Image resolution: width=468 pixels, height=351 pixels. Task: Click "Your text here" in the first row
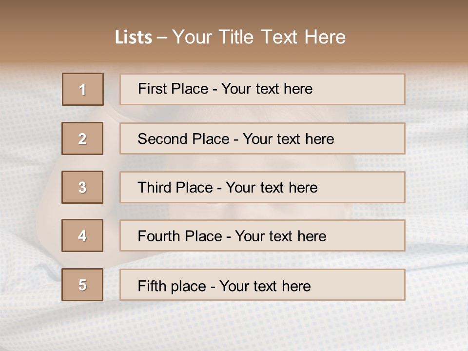pyautogui.click(x=267, y=89)
